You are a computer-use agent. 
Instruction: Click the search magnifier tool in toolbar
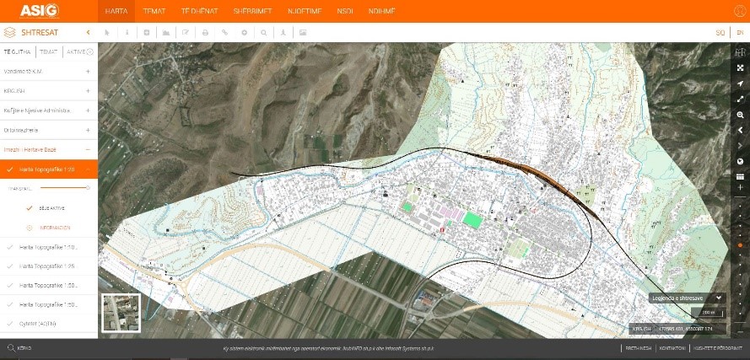264,33
